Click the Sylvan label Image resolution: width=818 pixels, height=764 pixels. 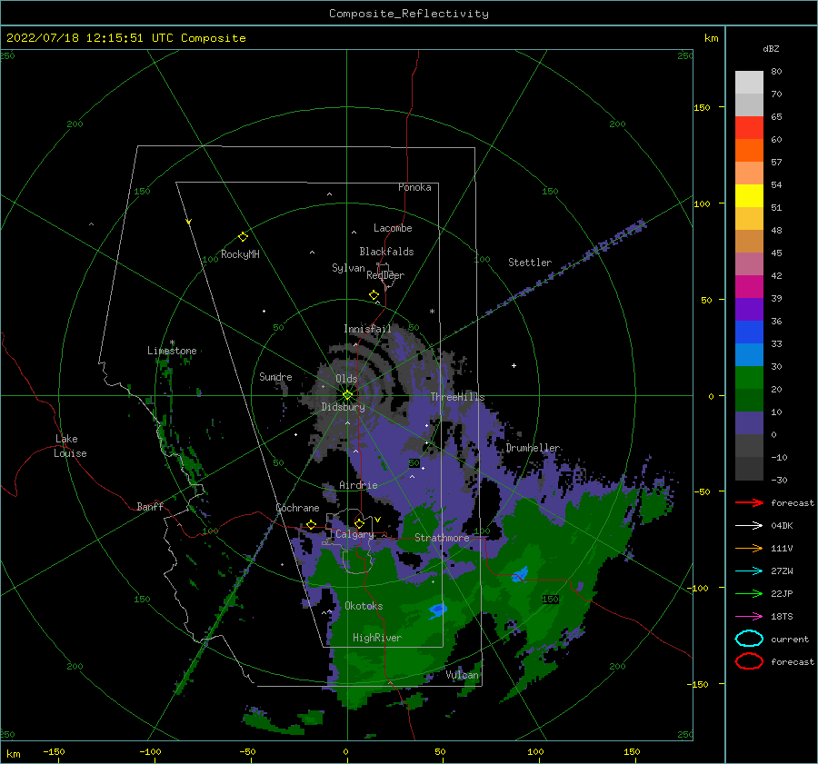[x=348, y=268]
